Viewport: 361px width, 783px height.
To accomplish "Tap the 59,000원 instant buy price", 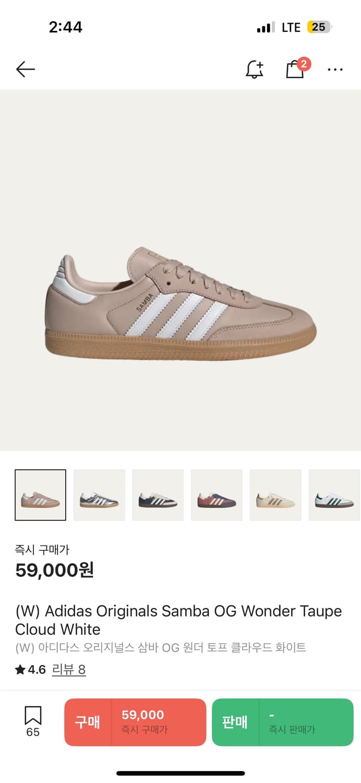I will point(54,571).
